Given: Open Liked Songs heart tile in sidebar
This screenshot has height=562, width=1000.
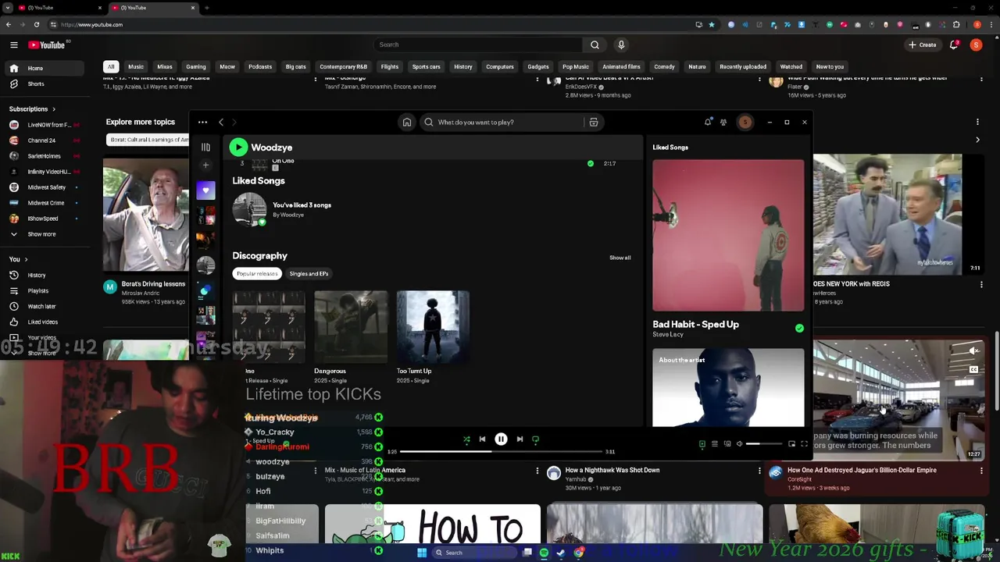Looking at the screenshot, I should click(205, 190).
